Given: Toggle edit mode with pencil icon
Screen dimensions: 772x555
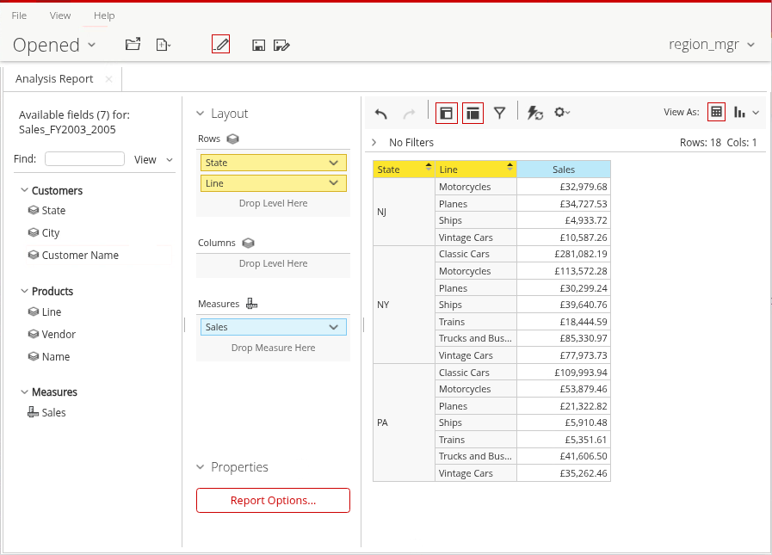Looking at the screenshot, I should [220, 45].
